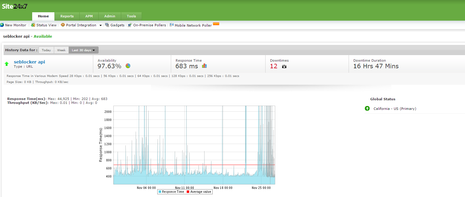Click the Availability pie chart icon
This screenshot has height=197, width=465.
click(x=128, y=66)
